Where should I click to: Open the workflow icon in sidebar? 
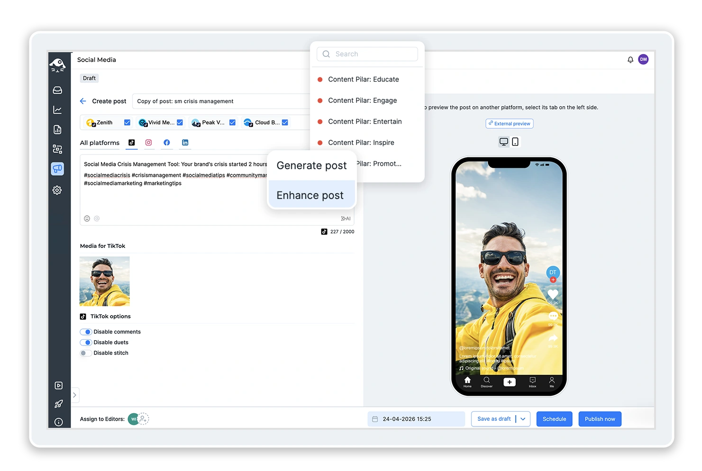coord(57,149)
